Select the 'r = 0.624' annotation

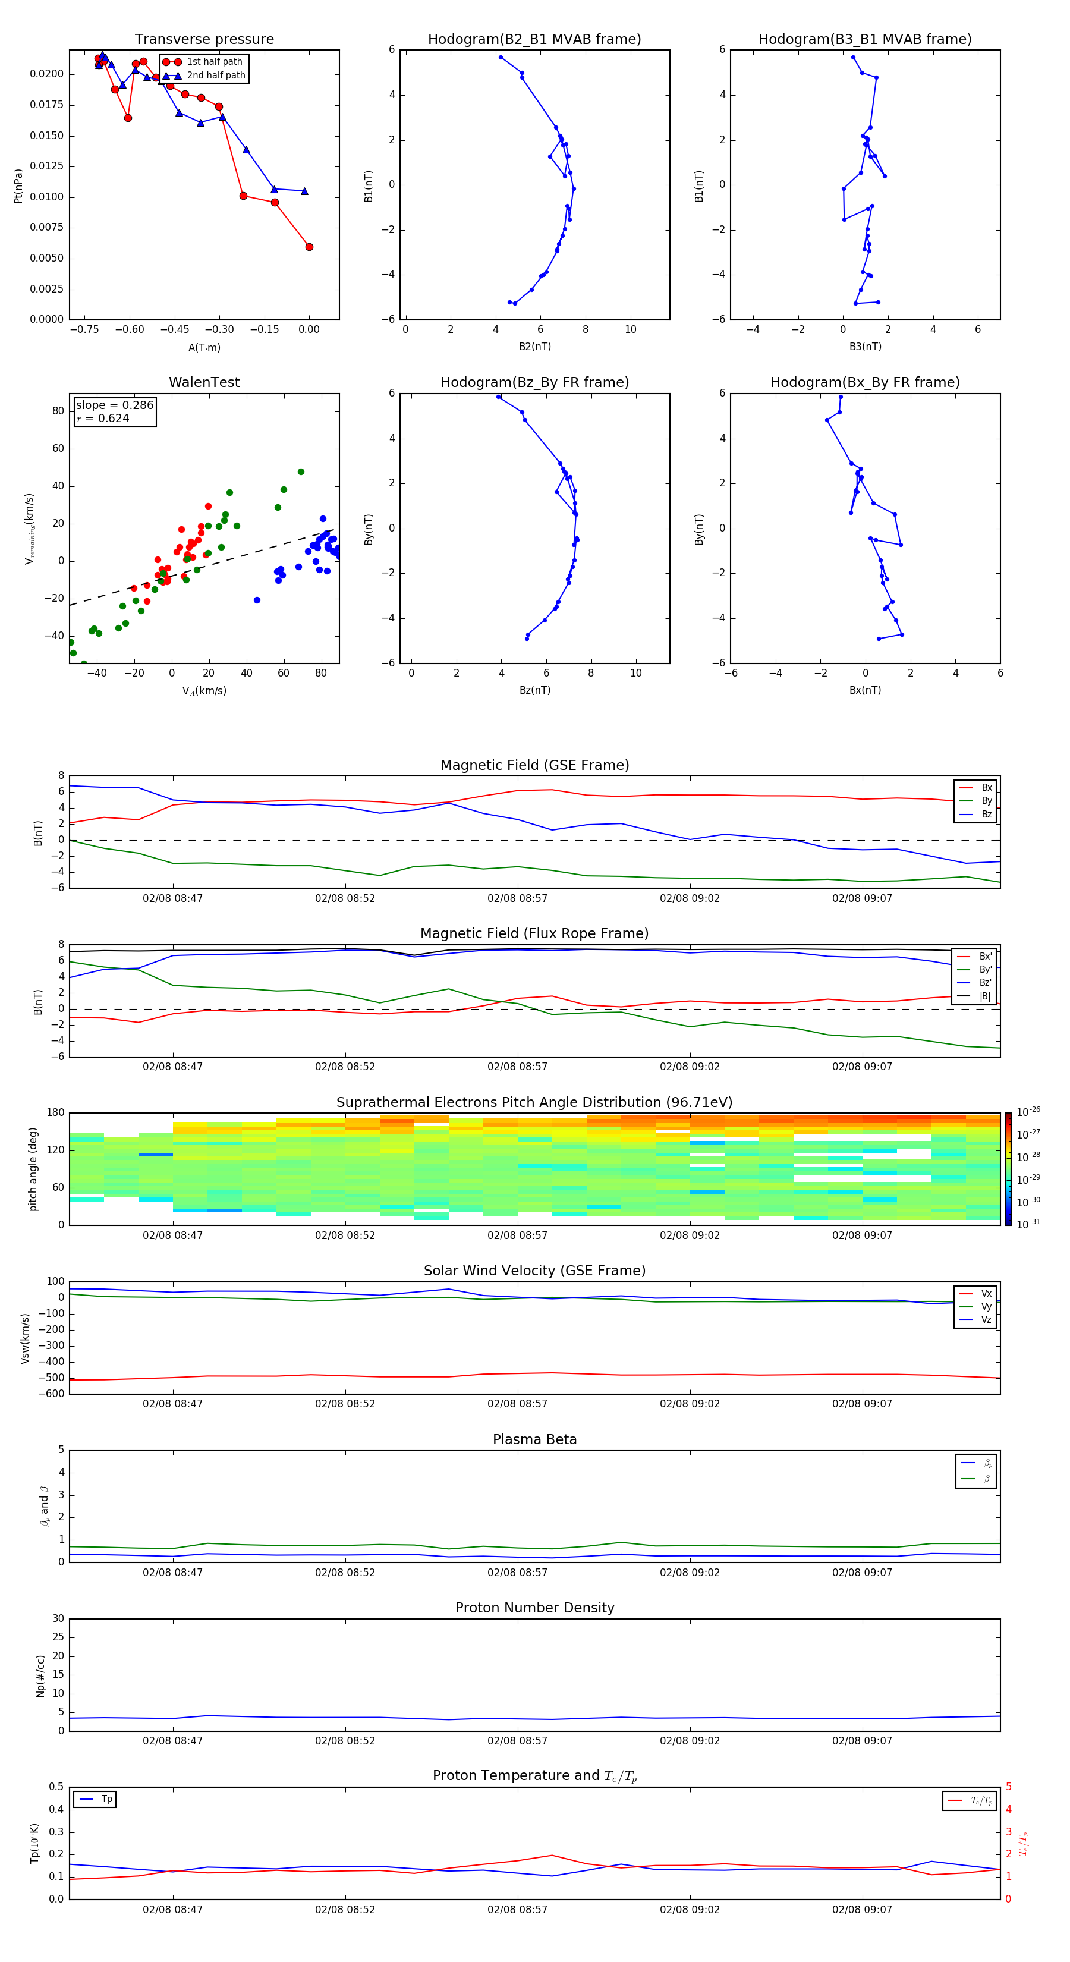pos(103,418)
